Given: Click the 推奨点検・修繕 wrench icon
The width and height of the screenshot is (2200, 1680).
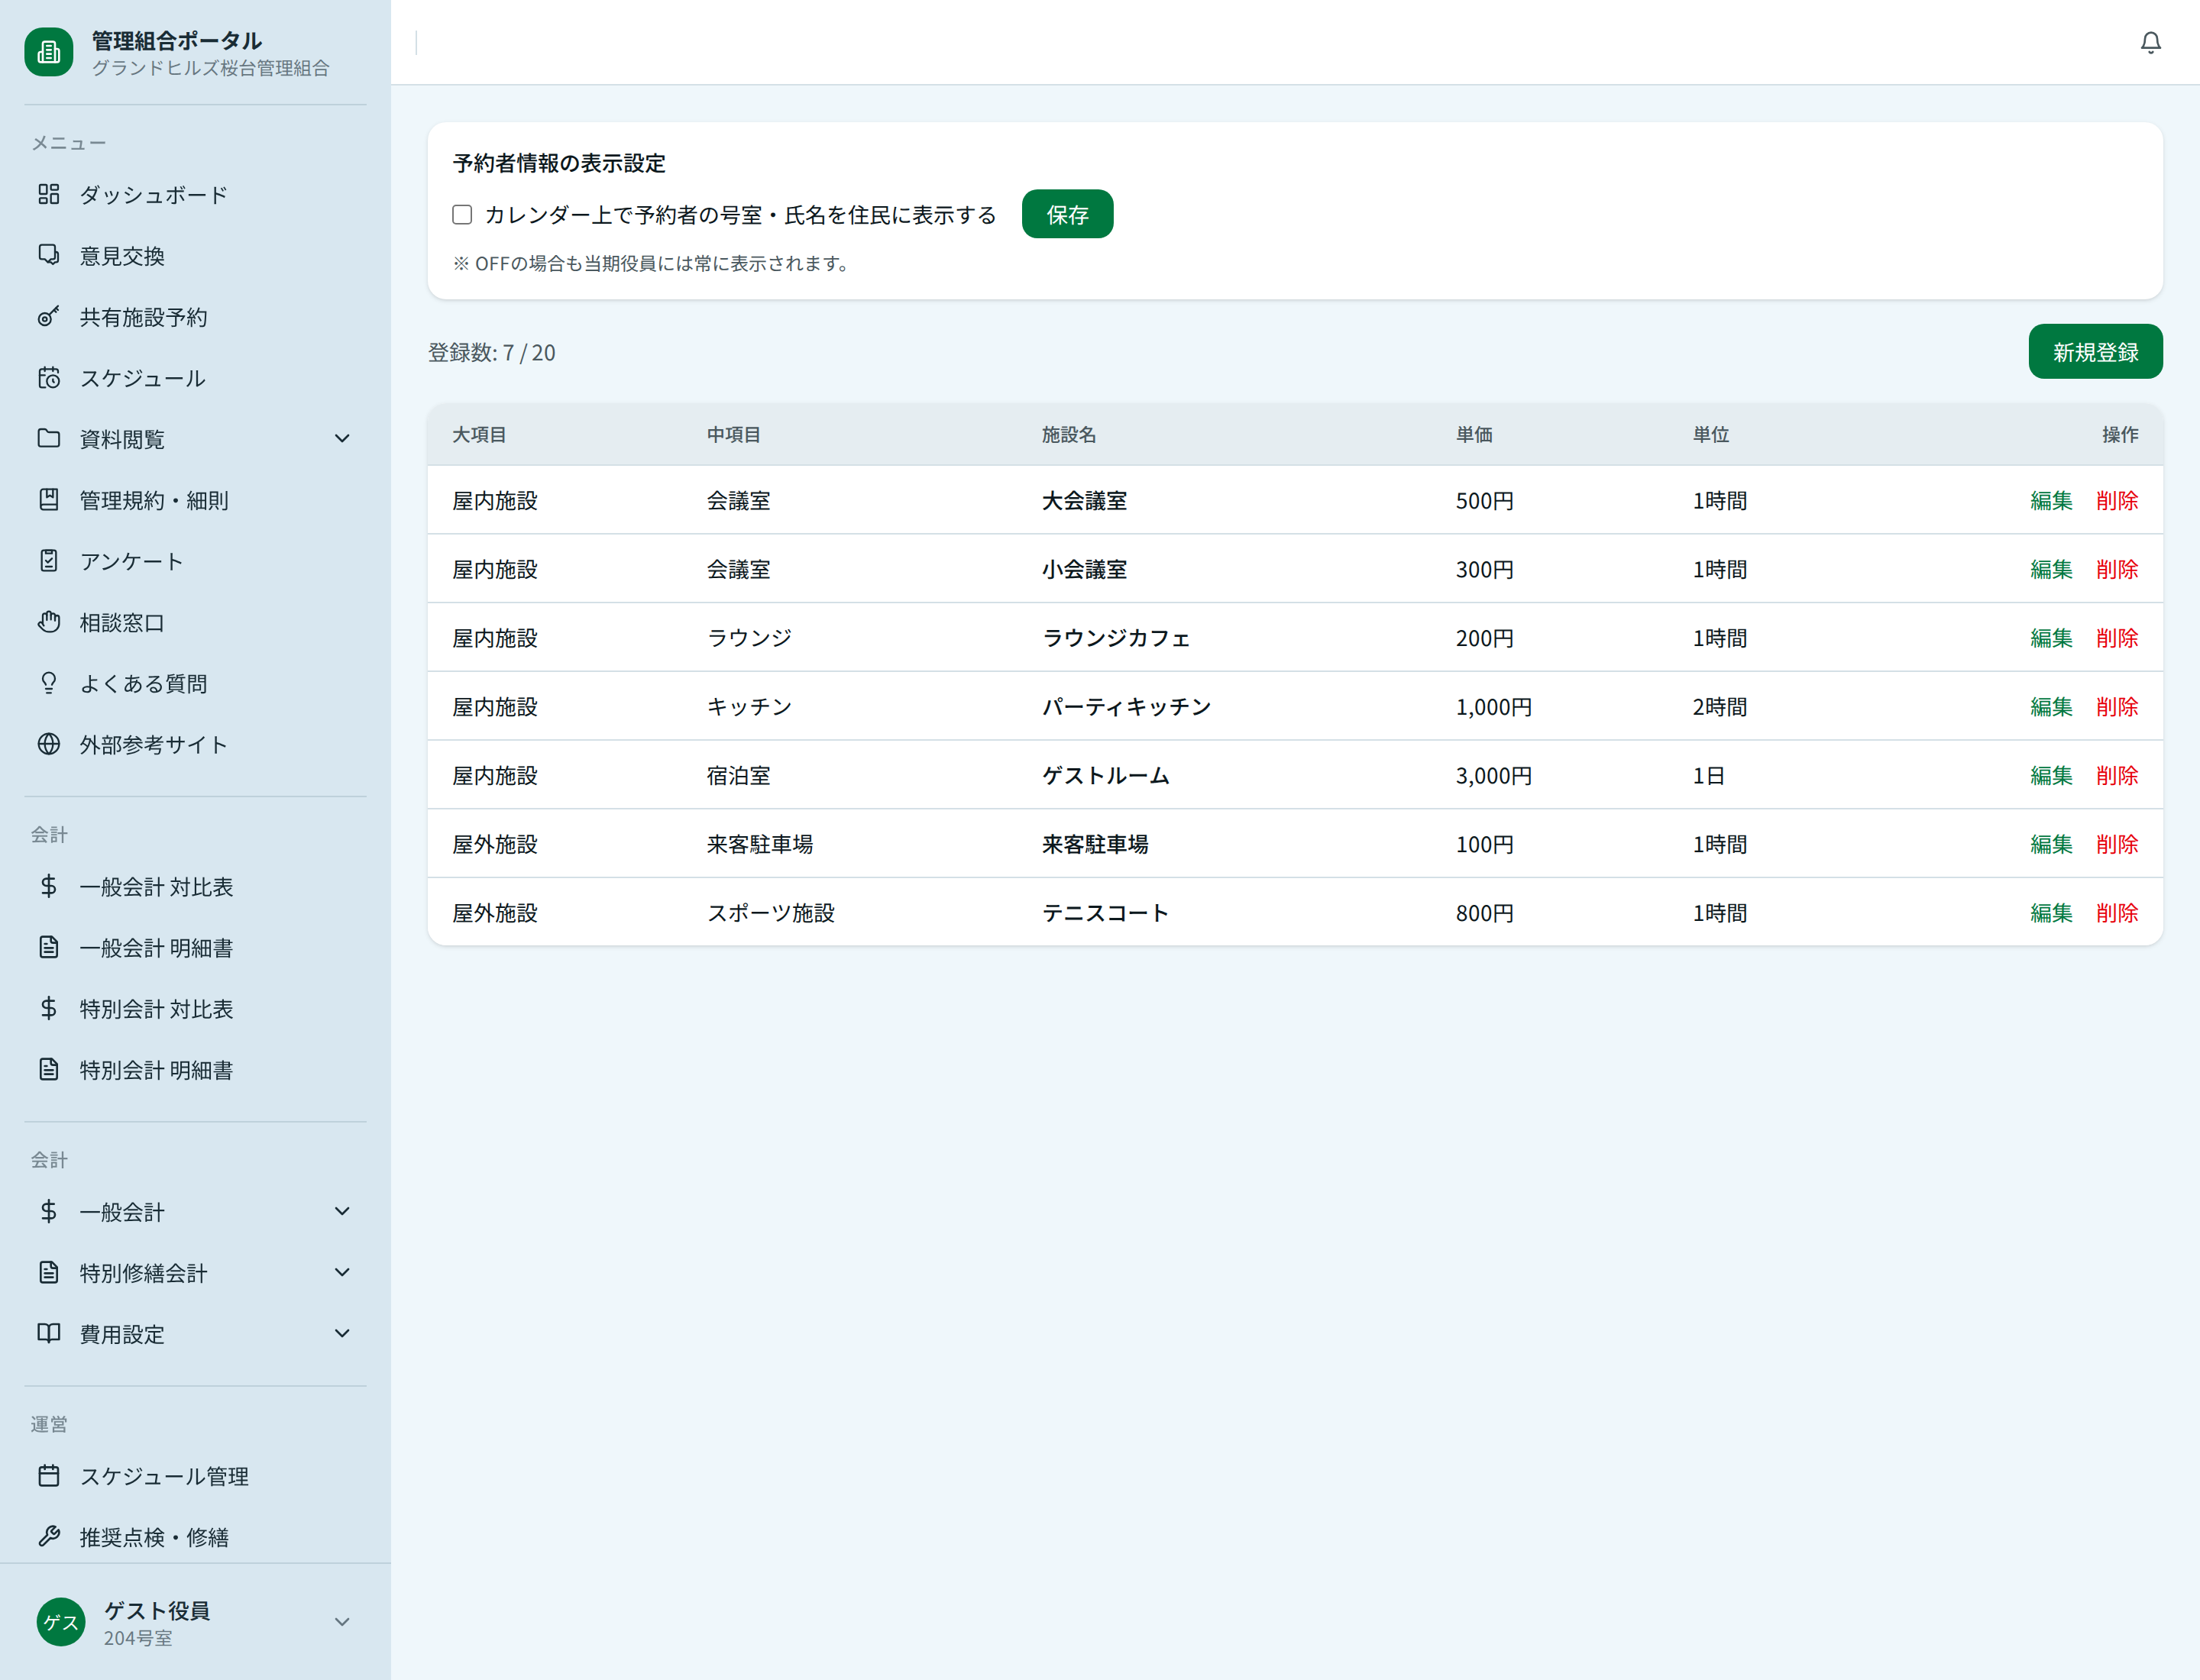Looking at the screenshot, I should pos(49,1536).
